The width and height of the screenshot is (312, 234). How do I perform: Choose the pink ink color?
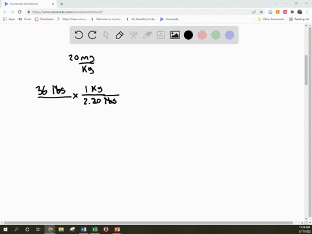[202, 35]
